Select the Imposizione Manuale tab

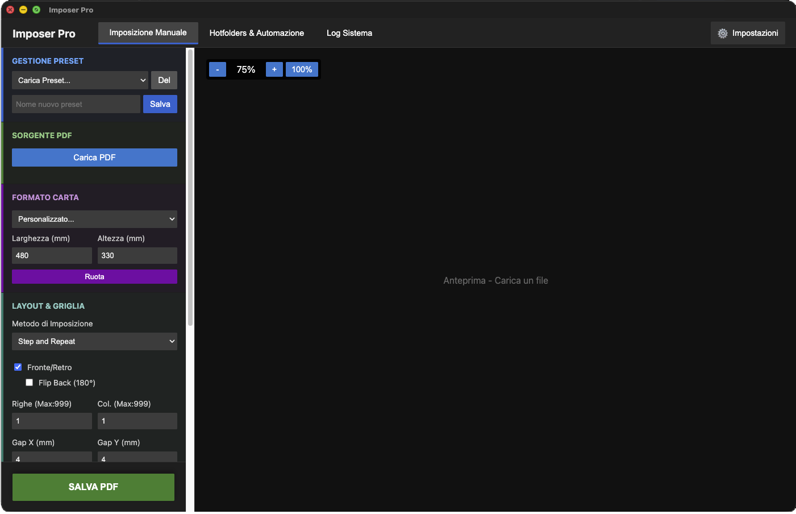click(148, 33)
